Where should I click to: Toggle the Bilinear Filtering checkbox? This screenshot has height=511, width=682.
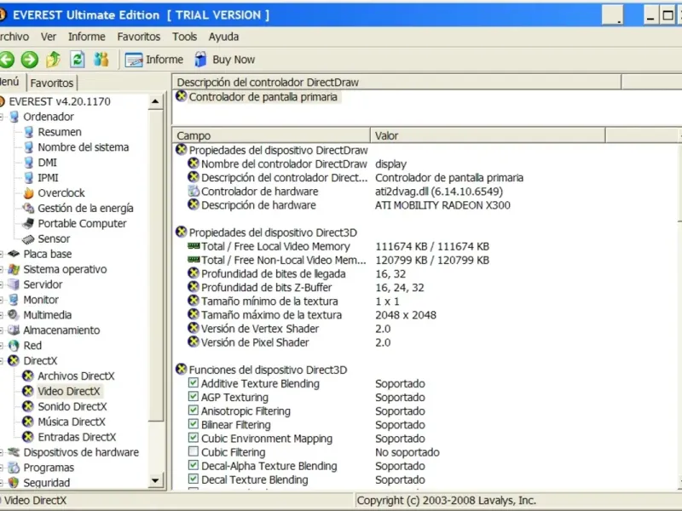click(x=194, y=423)
